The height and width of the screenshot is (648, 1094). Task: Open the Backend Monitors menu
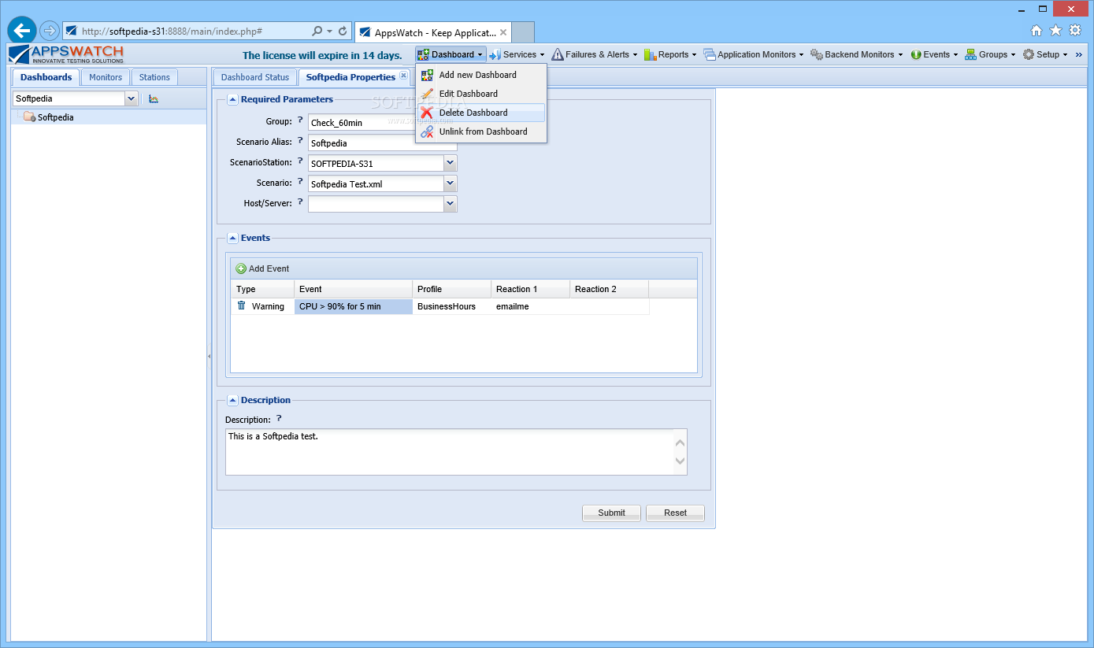pos(858,54)
